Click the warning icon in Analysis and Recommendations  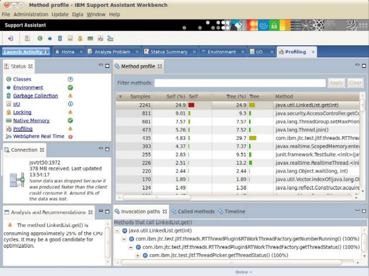pyautogui.click(x=10, y=225)
